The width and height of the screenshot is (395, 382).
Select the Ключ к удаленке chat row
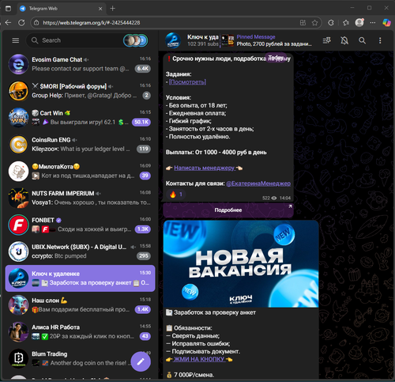pos(80,278)
